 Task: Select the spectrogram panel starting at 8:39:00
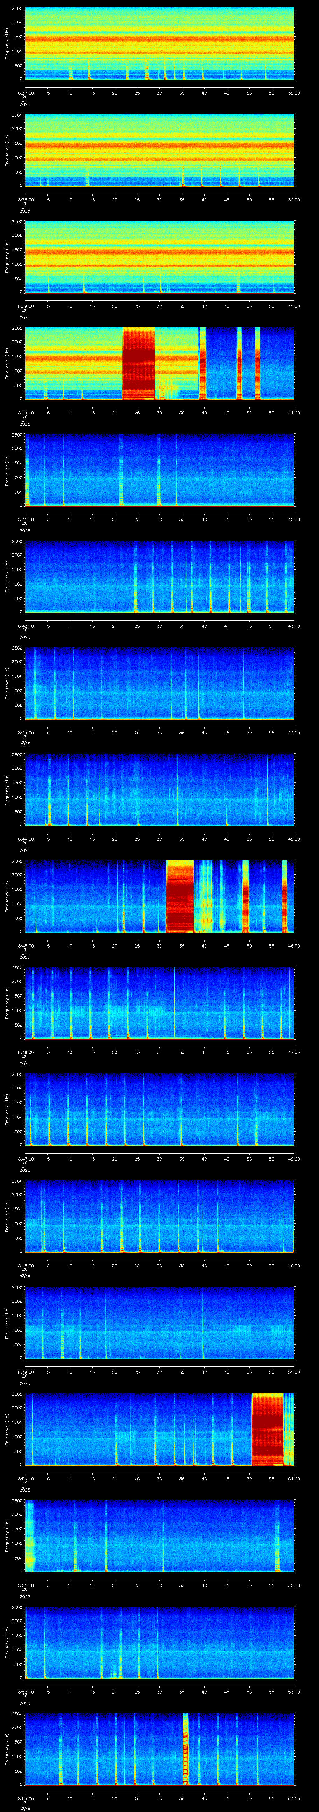tap(160, 257)
